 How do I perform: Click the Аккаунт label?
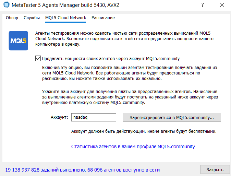click(58, 117)
